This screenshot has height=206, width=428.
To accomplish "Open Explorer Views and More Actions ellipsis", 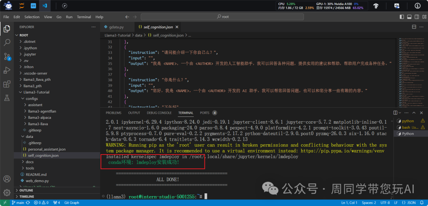I will coord(94,27).
